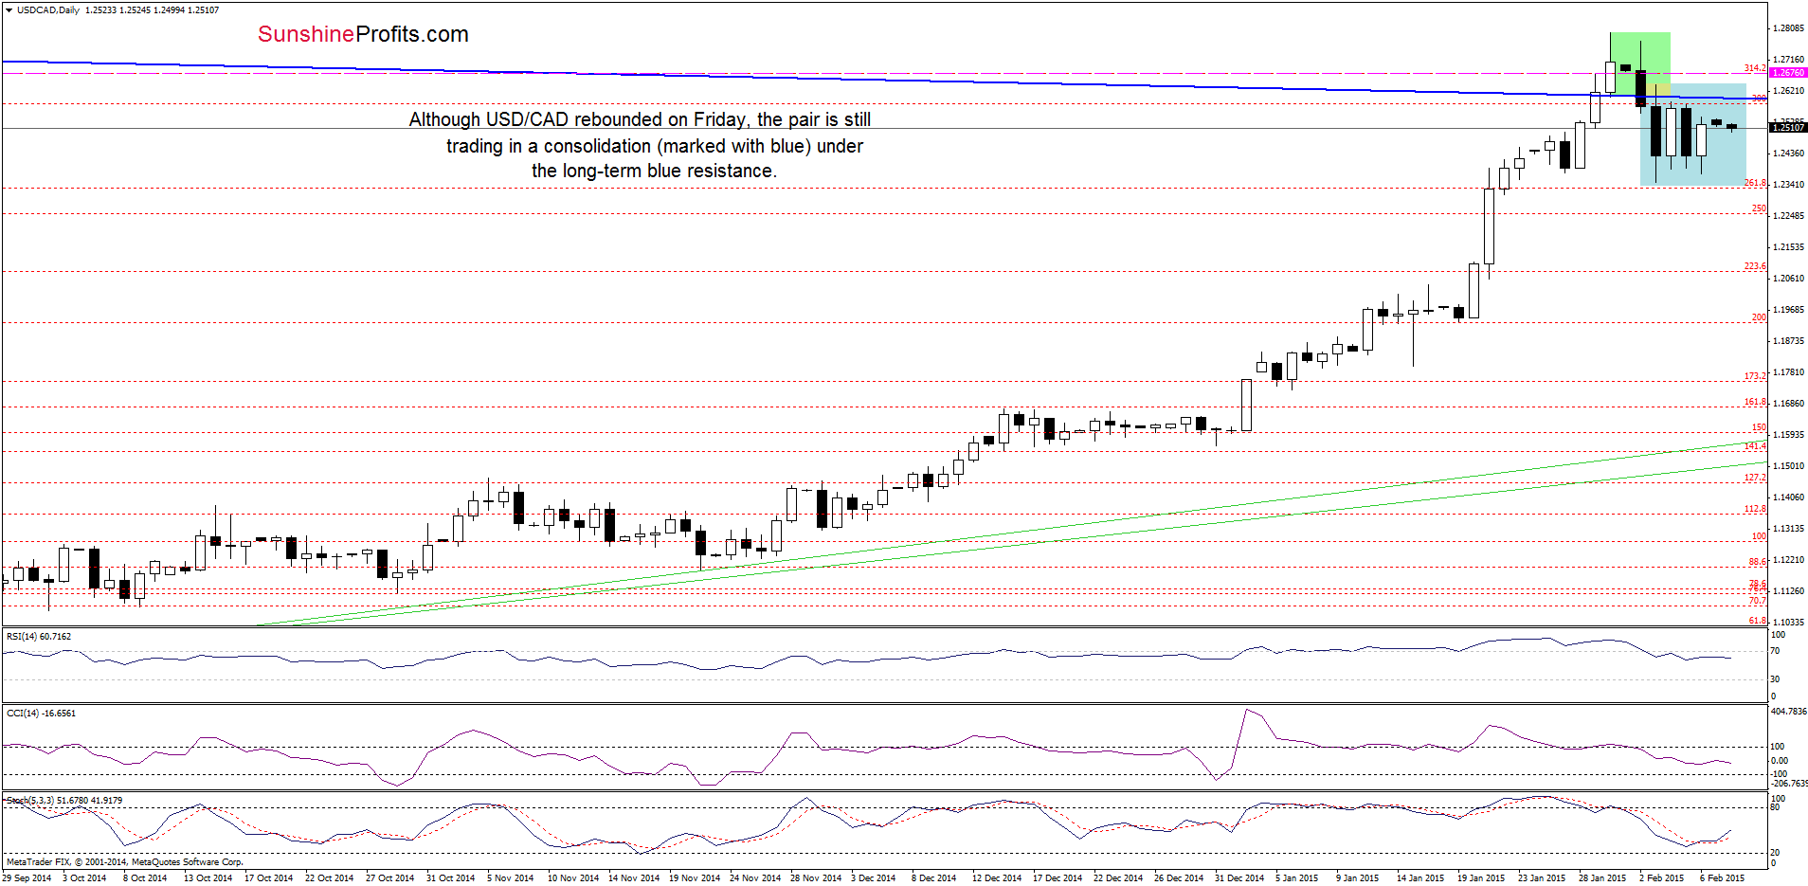Click the 1.20610 price axis label
Screen dimensions: 1808x886
[1788, 279]
